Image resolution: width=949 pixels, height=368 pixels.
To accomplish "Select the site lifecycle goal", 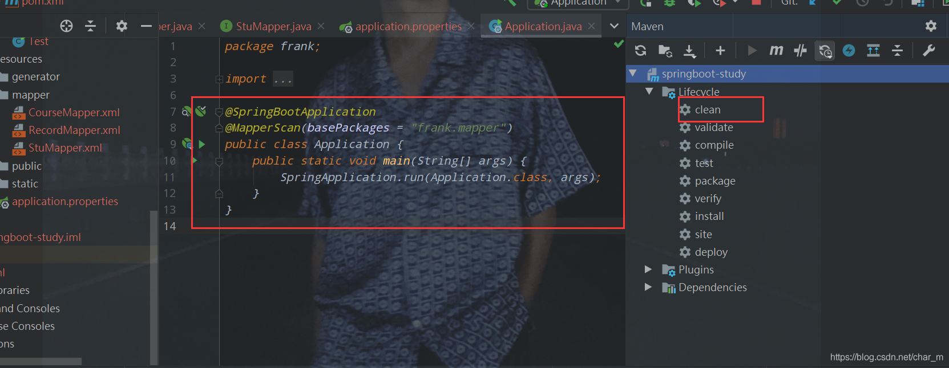I will click(x=703, y=234).
